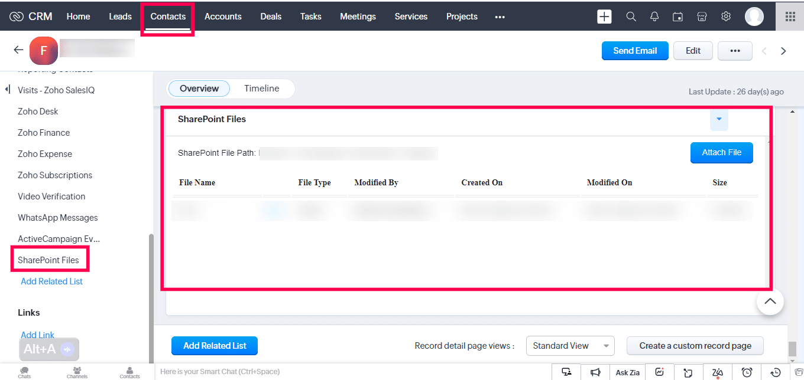Switch to the Timeline tab
Screen dimensions: 804x380
click(262, 89)
